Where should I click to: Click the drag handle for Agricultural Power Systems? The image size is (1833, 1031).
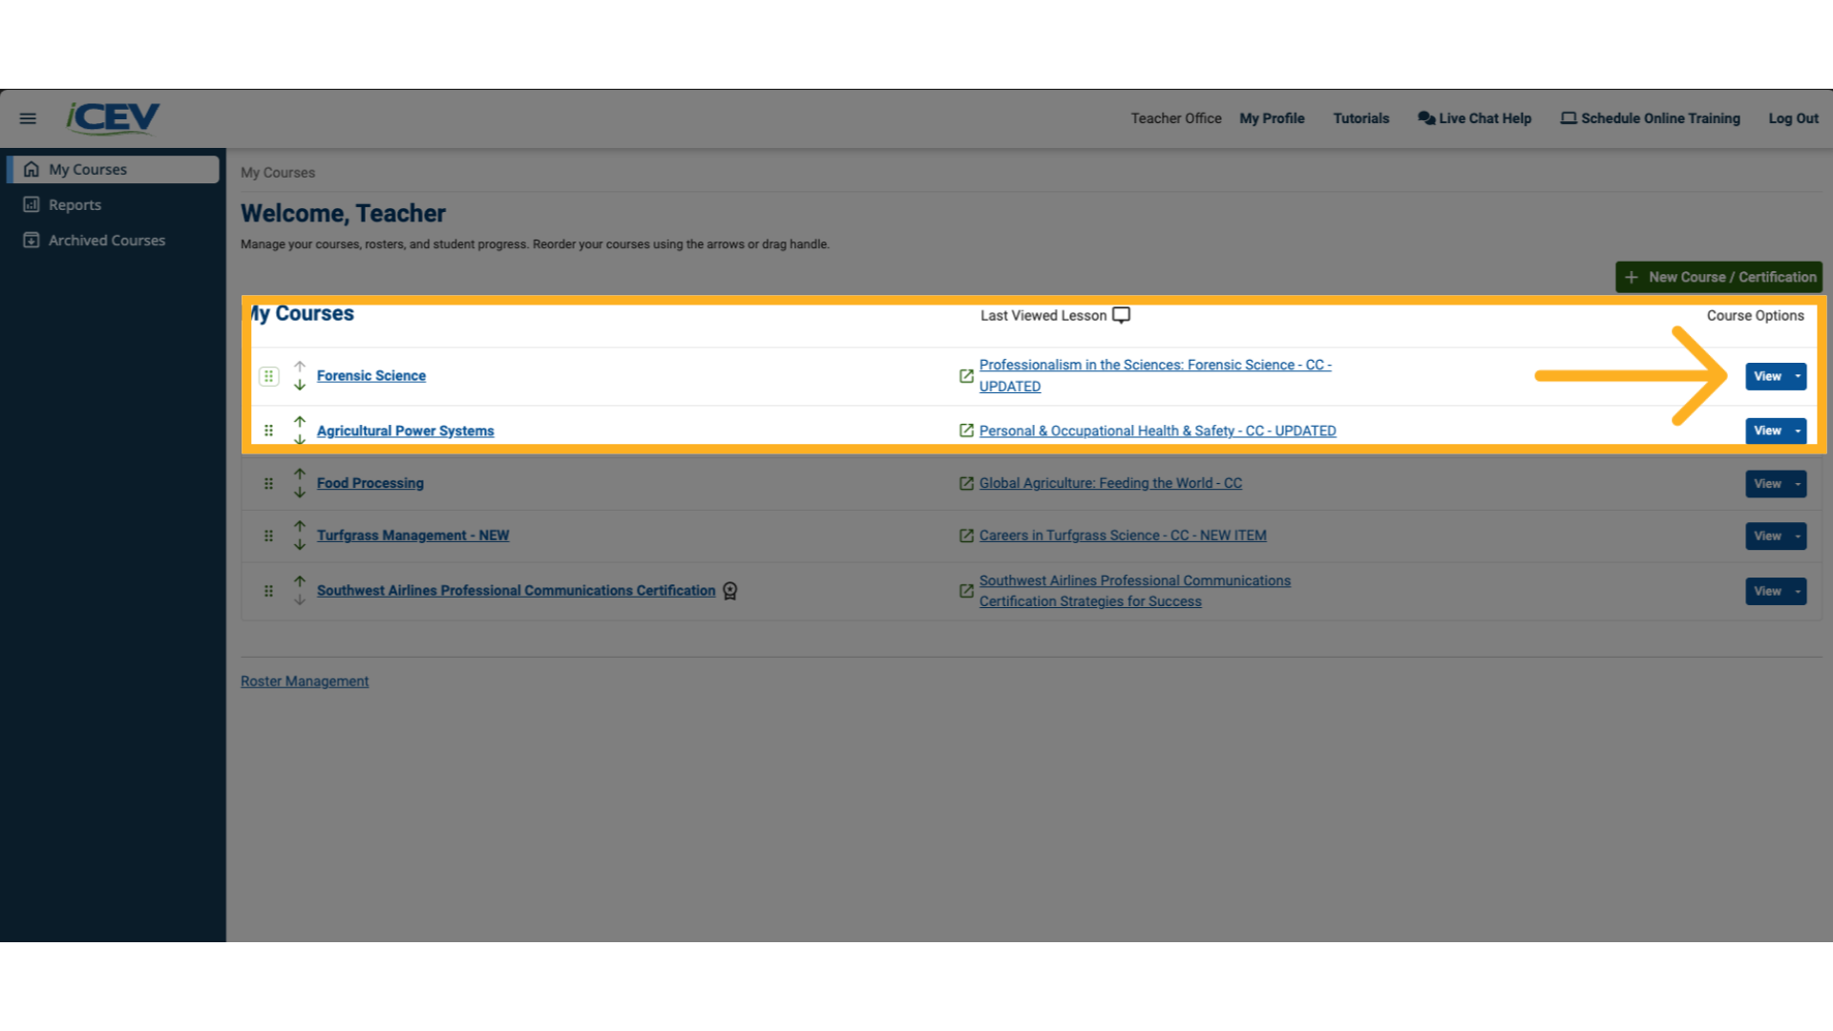click(x=269, y=431)
